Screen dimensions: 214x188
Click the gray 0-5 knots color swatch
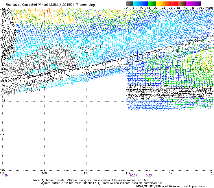click(x=130, y=3)
